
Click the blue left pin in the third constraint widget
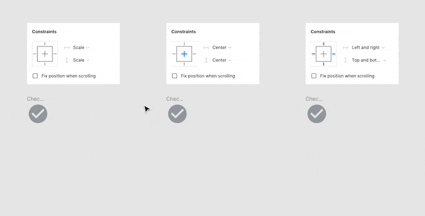tap(313, 54)
